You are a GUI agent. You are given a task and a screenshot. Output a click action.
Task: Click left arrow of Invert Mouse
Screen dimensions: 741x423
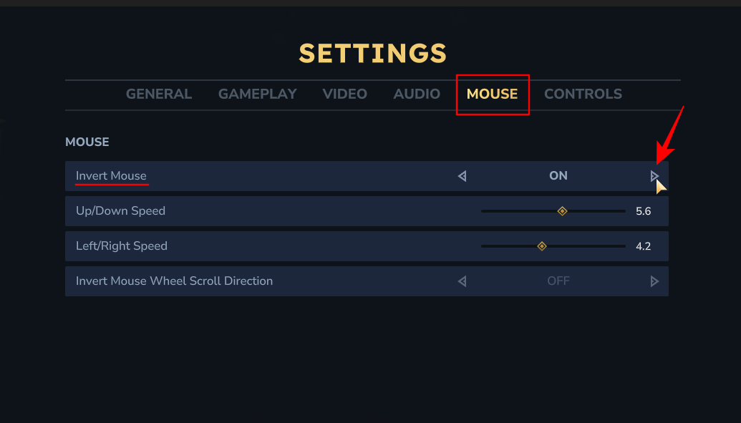(462, 176)
